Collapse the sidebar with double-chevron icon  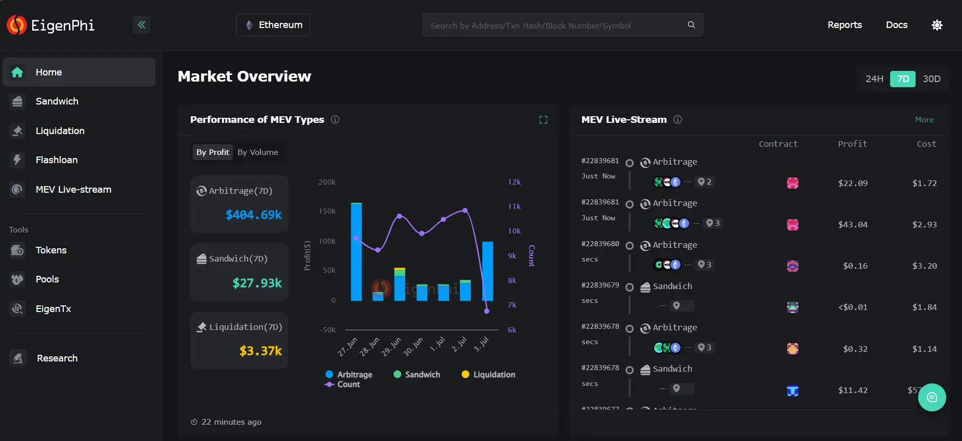[141, 24]
